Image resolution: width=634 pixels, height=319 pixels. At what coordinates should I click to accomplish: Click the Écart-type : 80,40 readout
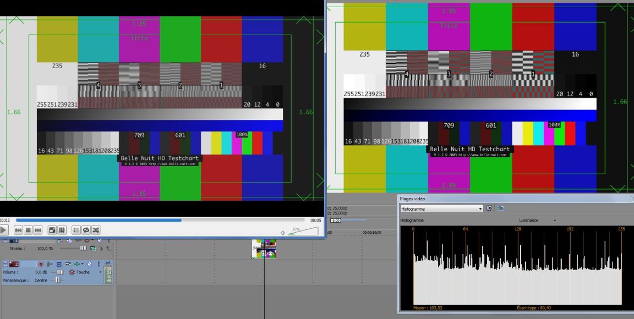pyautogui.click(x=534, y=308)
